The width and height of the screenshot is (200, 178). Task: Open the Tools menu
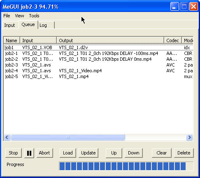34,16
